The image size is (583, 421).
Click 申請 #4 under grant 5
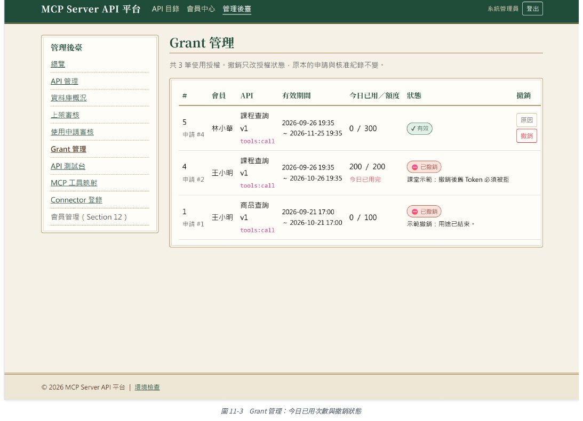tap(193, 134)
